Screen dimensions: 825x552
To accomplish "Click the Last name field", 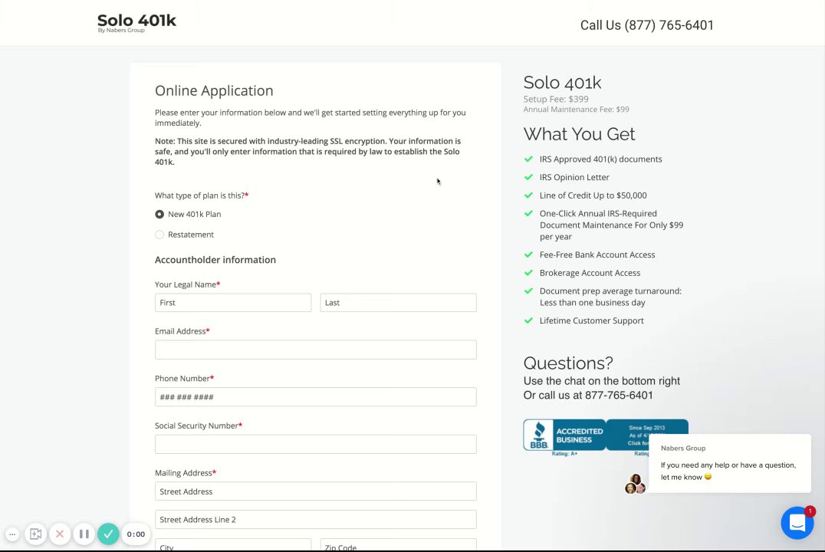I will [x=398, y=303].
